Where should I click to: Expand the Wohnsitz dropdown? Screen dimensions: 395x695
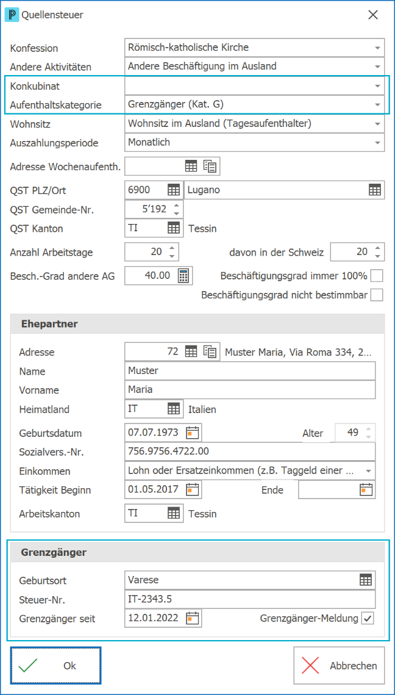(377, 124)
